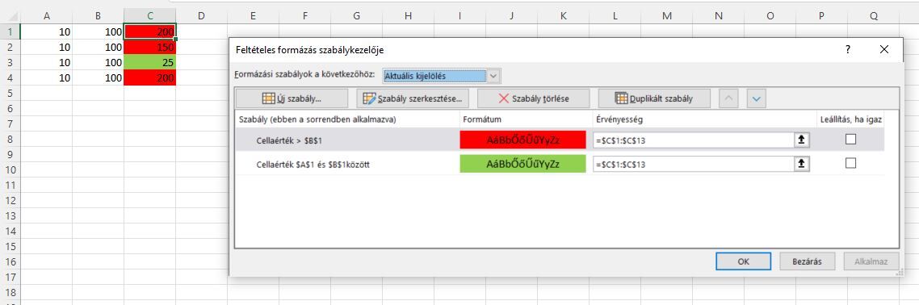Viewport: 919px width, 305px height.
Task: Open the Aktuális kijelölés dropdown
Action: click(x=494, y=76)
